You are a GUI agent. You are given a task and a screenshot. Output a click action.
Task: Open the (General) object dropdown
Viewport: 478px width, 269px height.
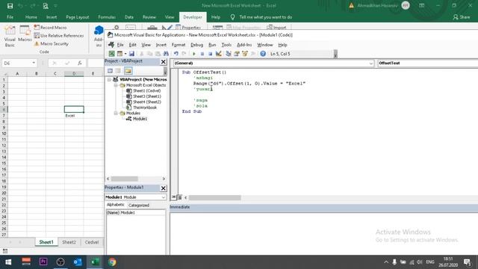pos(370,63)
